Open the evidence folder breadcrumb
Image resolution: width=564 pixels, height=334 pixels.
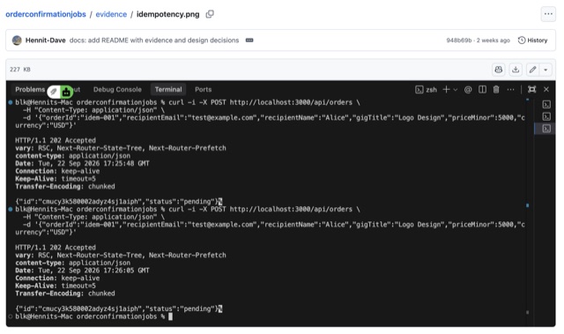pyautogui.click(x=111, y=14)
